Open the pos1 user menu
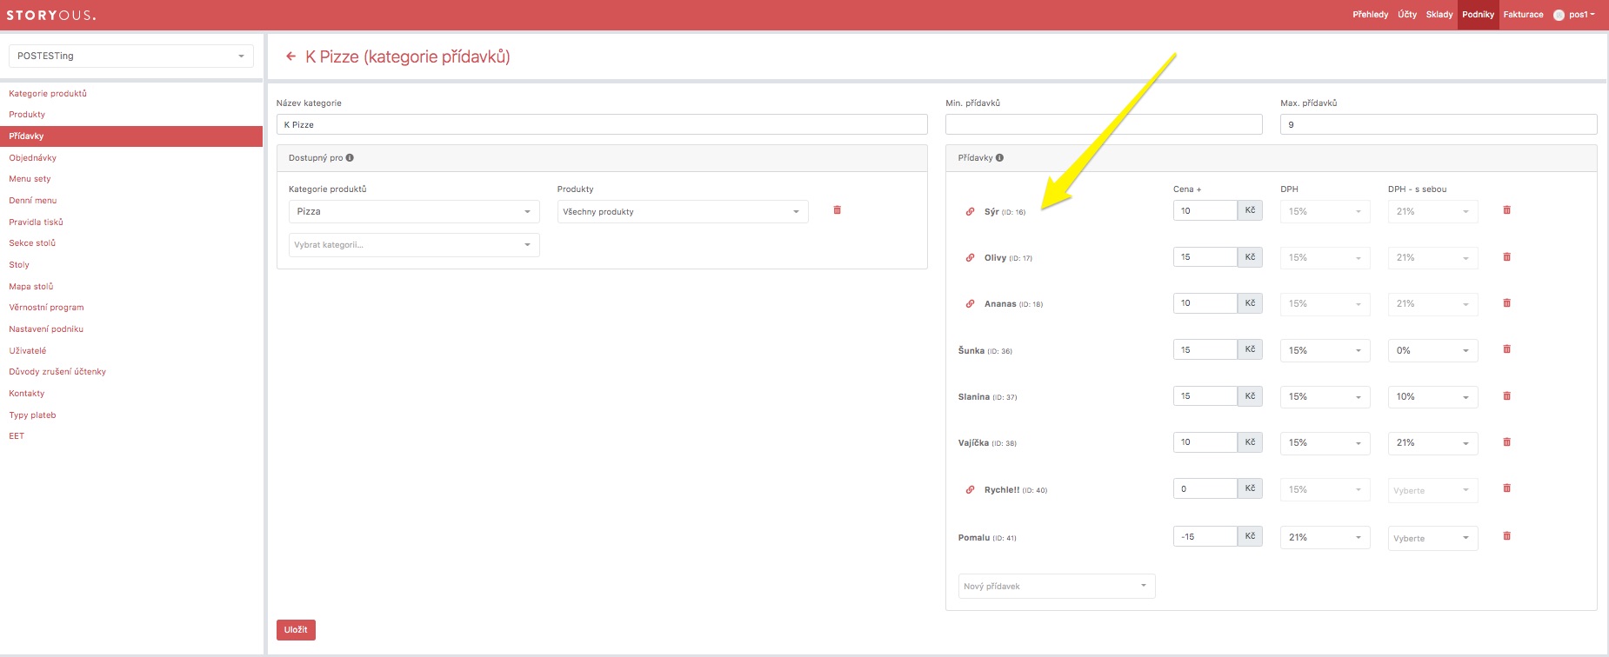1609x657 pixels. point(1581,15)
